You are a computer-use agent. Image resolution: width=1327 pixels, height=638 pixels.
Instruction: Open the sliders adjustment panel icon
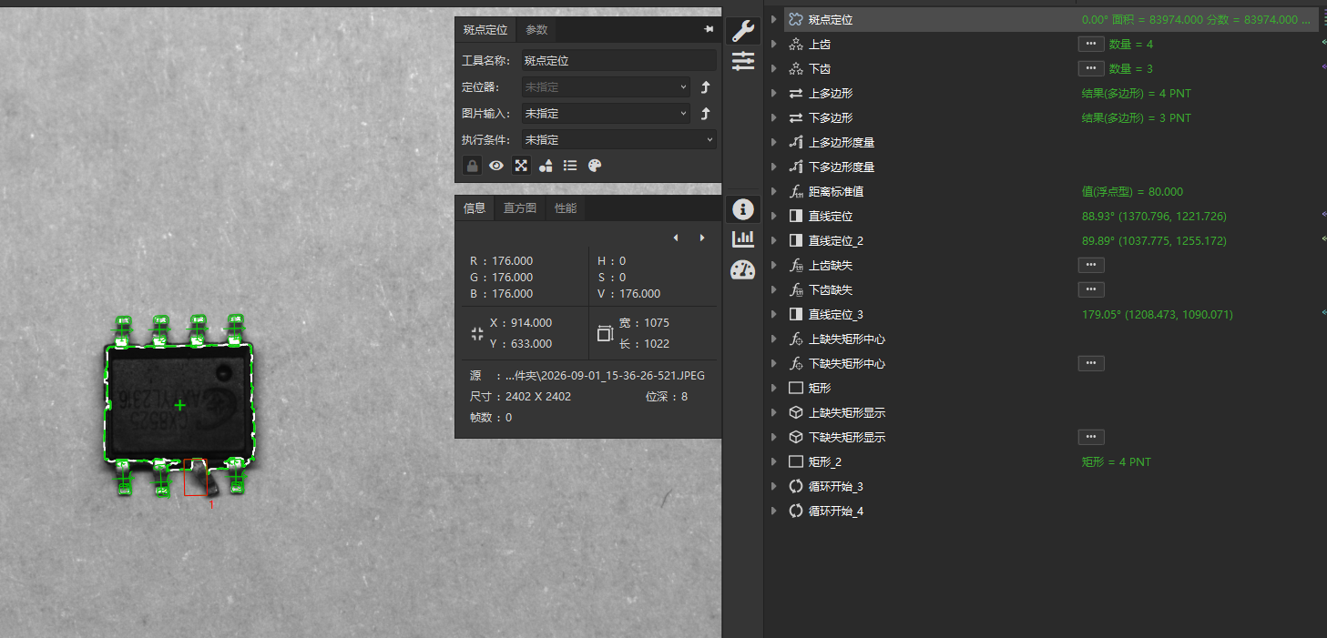743,61
